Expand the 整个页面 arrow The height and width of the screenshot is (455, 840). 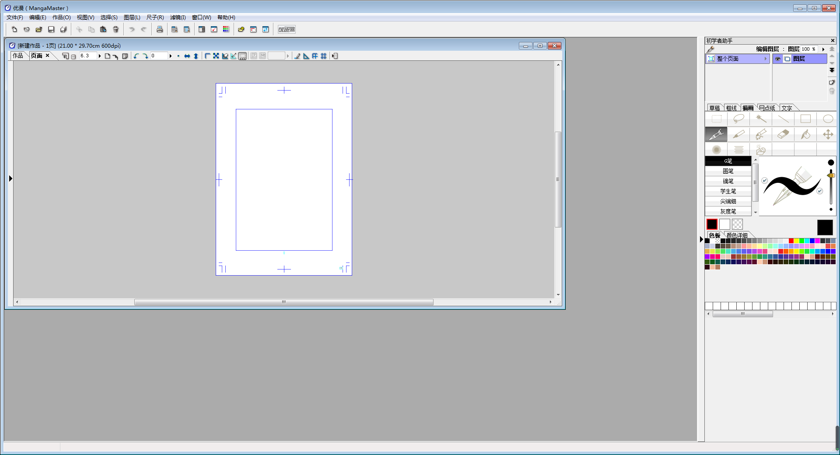tap(766, 59)
